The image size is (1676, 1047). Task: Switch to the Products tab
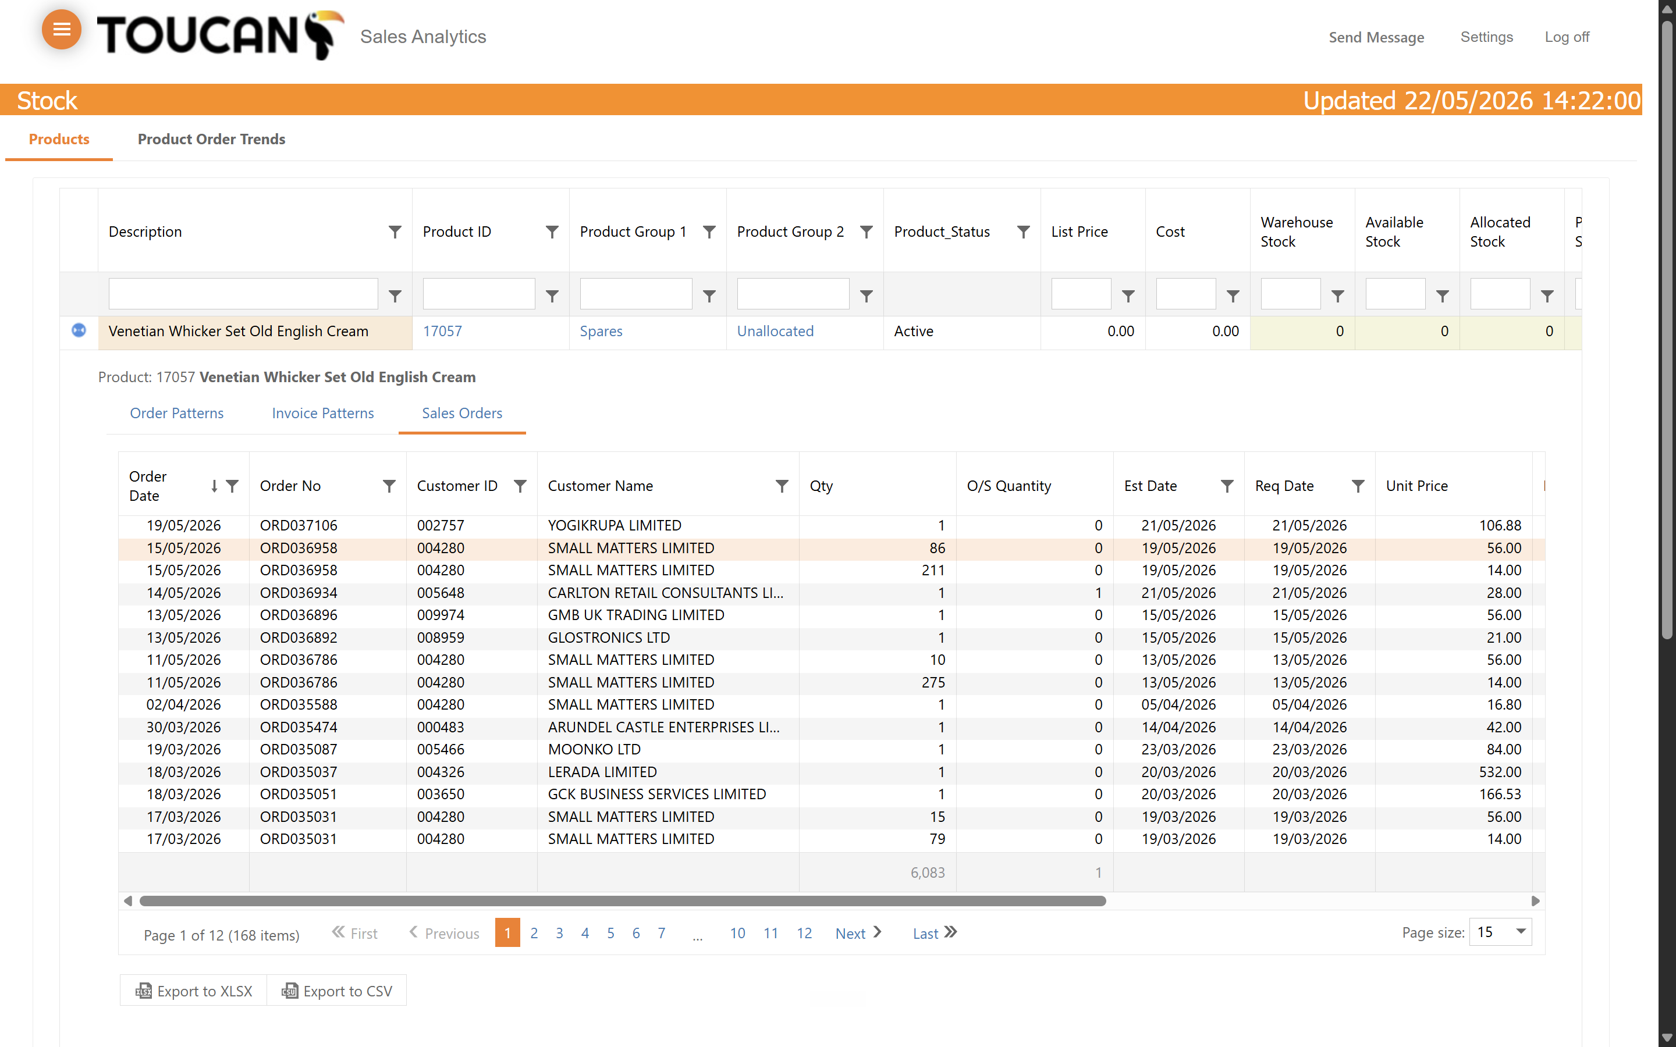59,139
